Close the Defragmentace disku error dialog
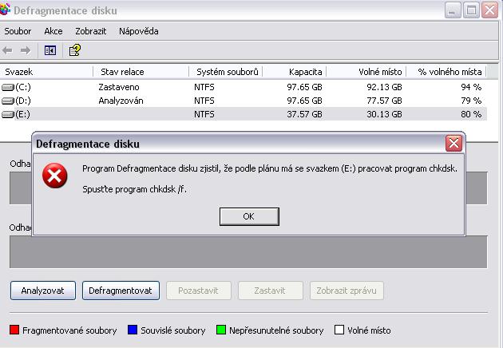The image size is (503, 348). [453, 143]
